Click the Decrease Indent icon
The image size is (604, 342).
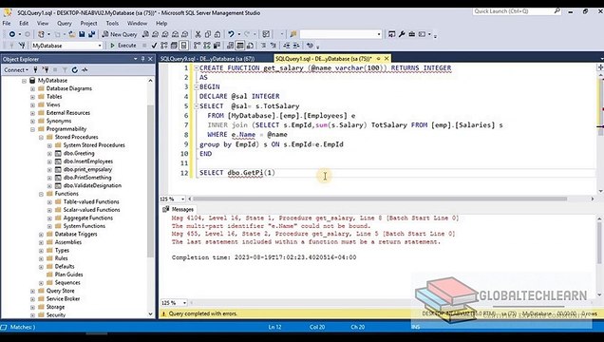coord(287,46)
